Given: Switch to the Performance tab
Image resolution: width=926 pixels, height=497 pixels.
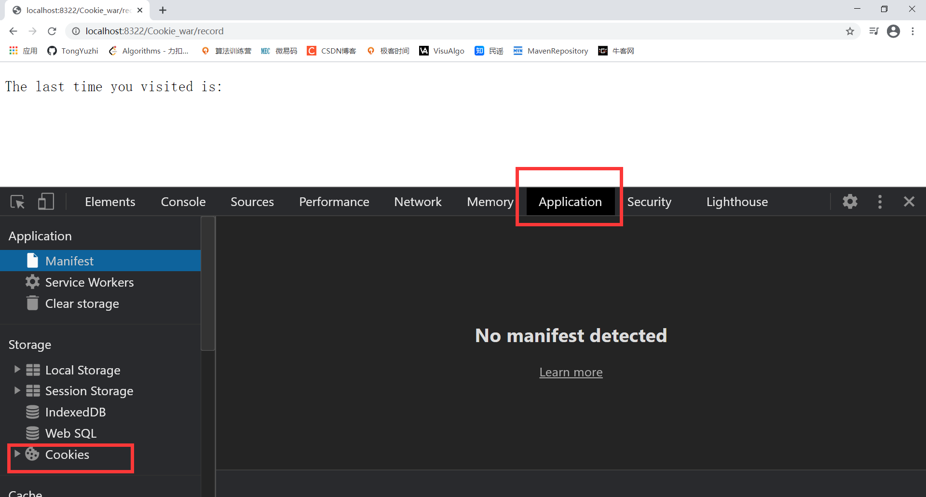Looking at the screenshot, I should 334,202.
